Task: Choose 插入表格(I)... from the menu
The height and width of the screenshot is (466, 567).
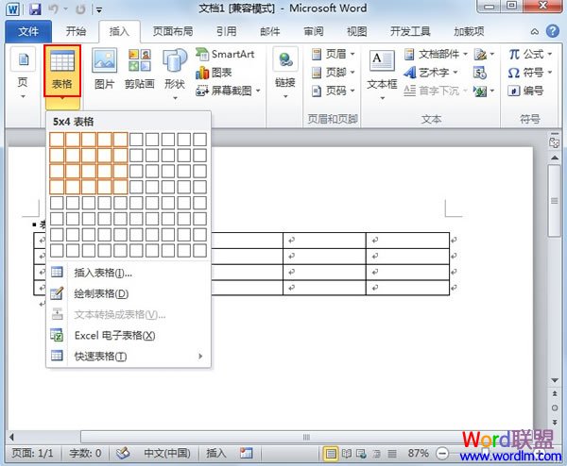Action: [129, 273]
